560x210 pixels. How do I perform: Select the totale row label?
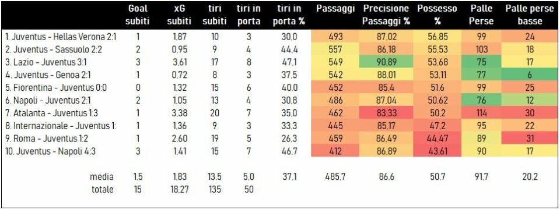tap(102, 190)
